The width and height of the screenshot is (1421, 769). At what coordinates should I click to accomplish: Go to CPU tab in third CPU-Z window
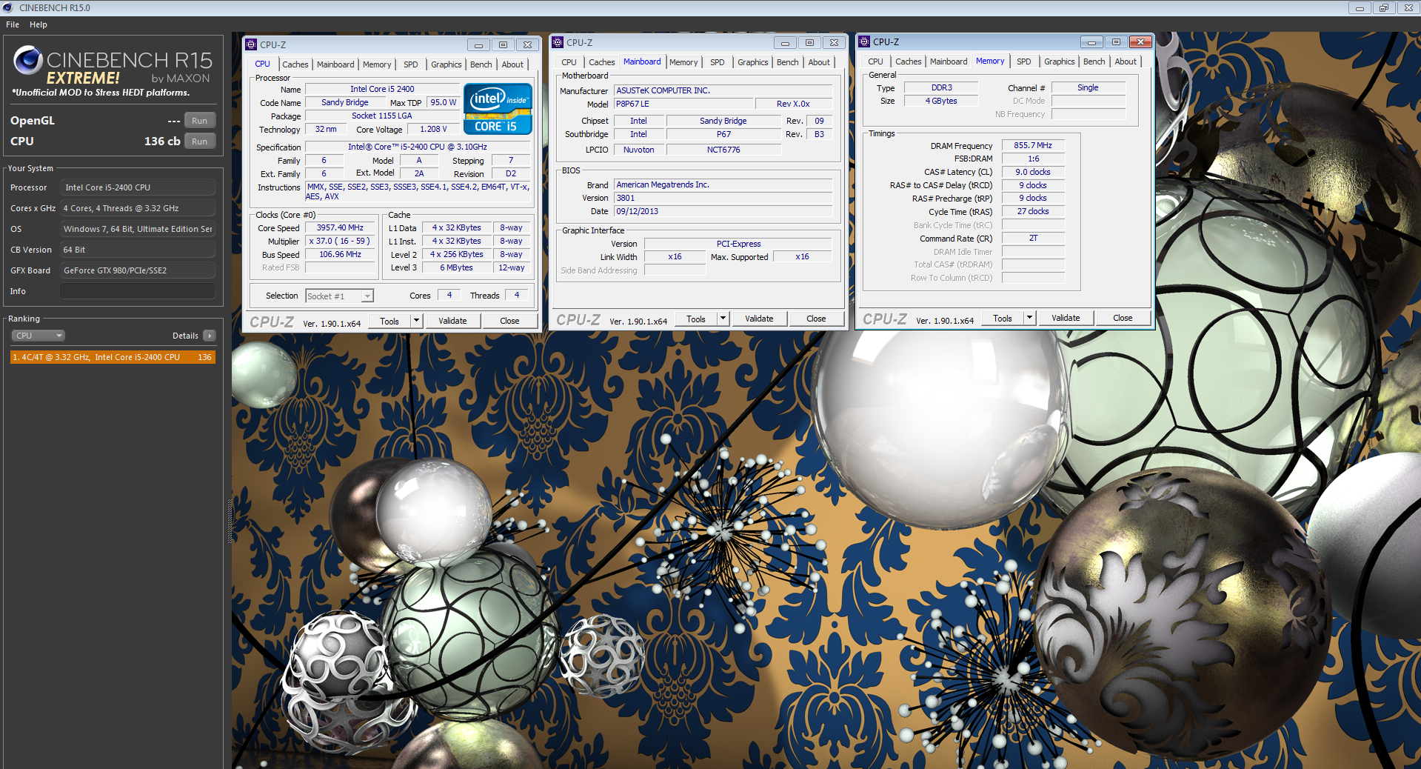click(875, 61)
